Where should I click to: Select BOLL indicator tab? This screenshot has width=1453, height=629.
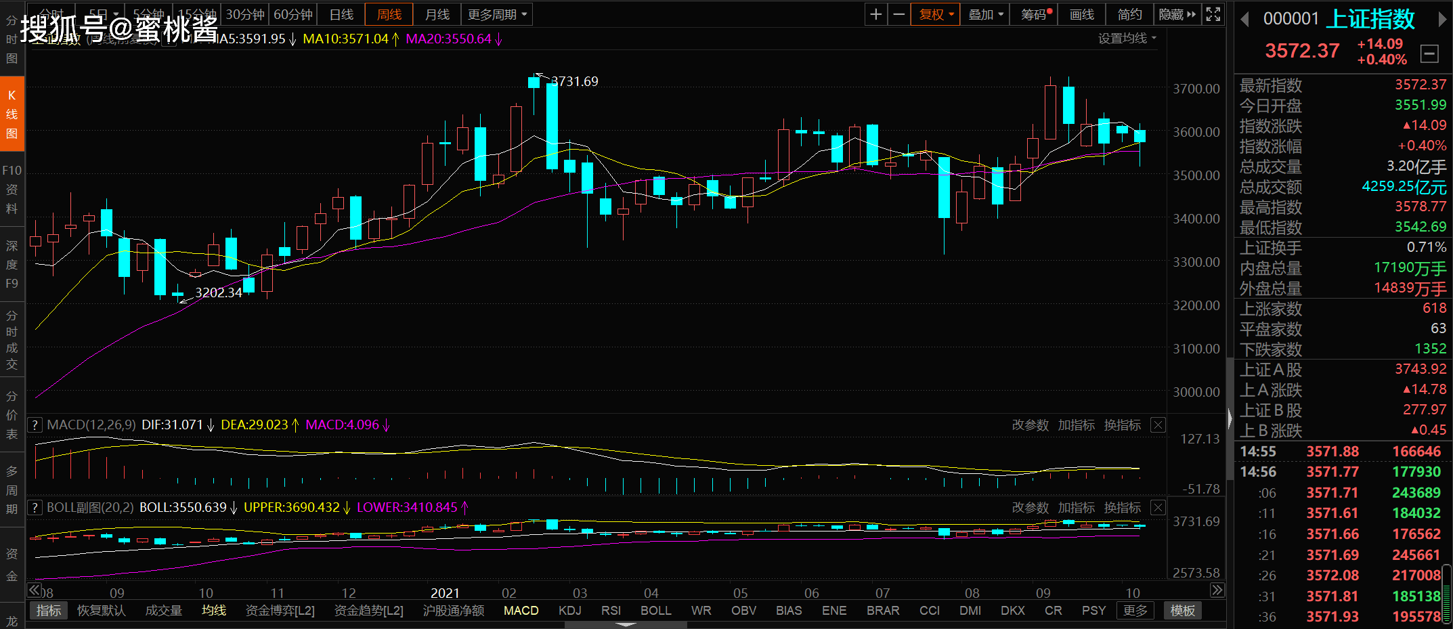pos(656,611)
